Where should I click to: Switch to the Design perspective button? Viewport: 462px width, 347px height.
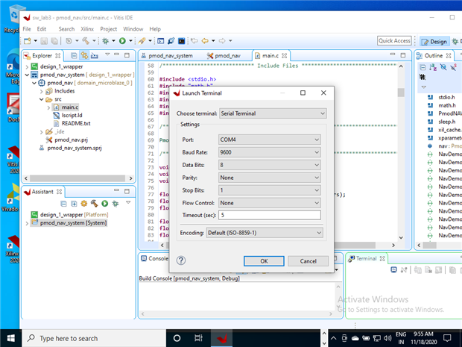[x=434, y=42]
